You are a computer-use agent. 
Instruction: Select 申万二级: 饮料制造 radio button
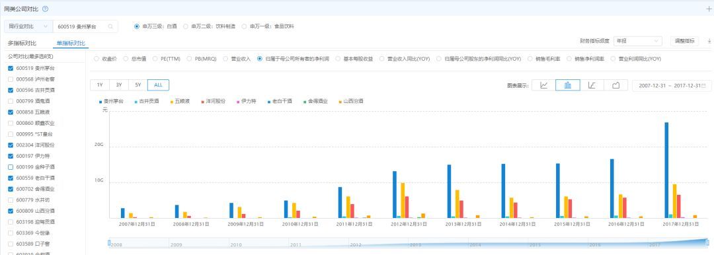click(x=185, y=26)
